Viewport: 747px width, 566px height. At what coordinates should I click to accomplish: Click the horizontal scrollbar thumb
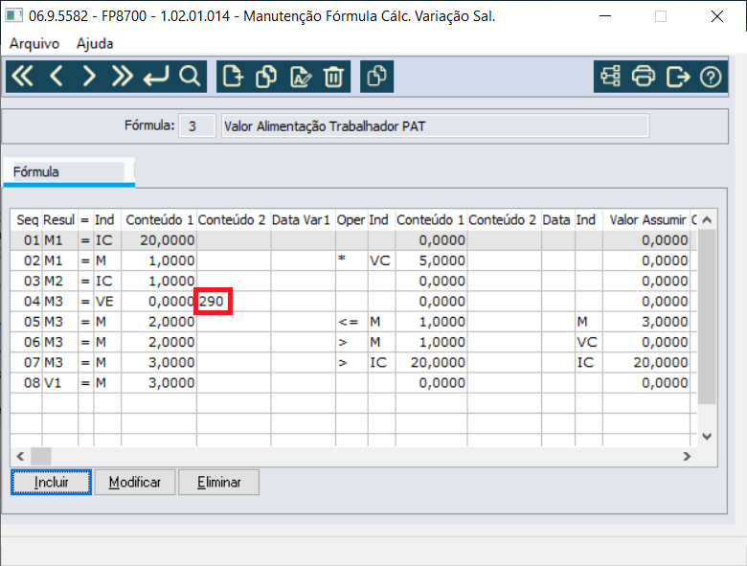(41, 457)
